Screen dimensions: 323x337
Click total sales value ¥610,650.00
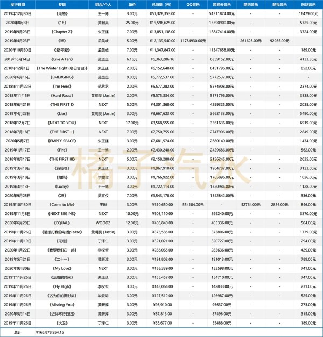click(x=163, y=205)
